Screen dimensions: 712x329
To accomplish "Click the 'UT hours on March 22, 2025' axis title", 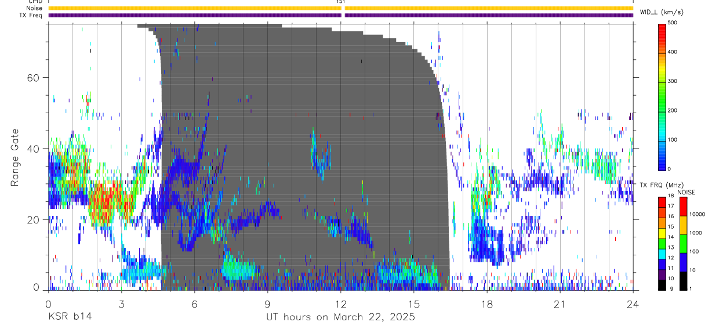I will coord(340,317).
